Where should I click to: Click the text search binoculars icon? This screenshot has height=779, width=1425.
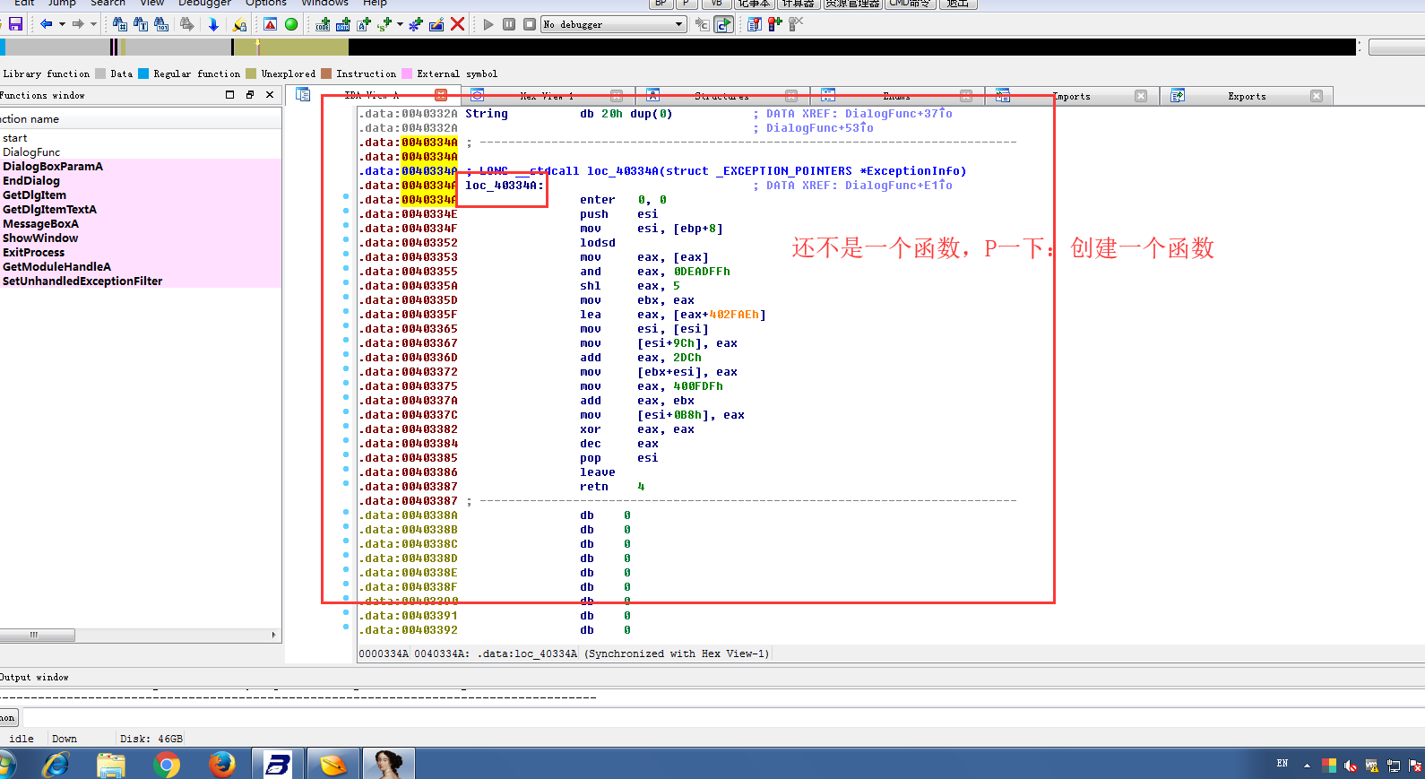tap(141, 24)
